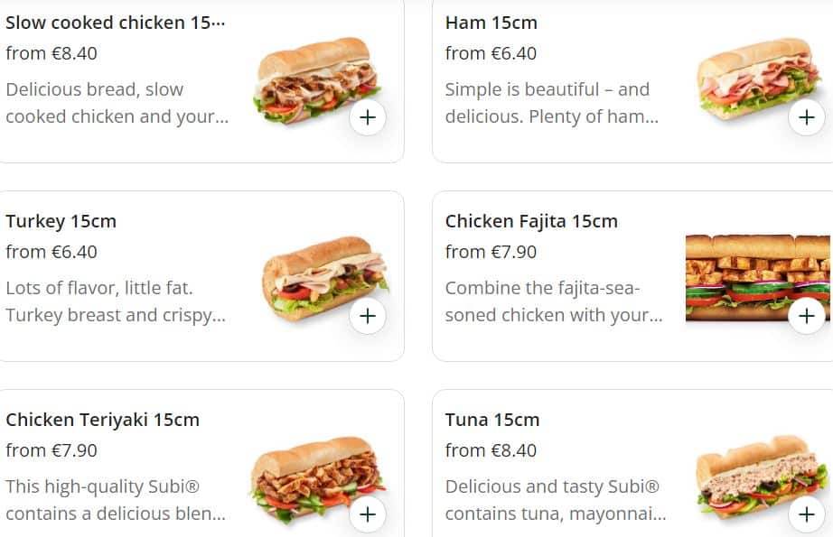
Task: Add Ham 15cm using plus icon
Action: point(806,117)
